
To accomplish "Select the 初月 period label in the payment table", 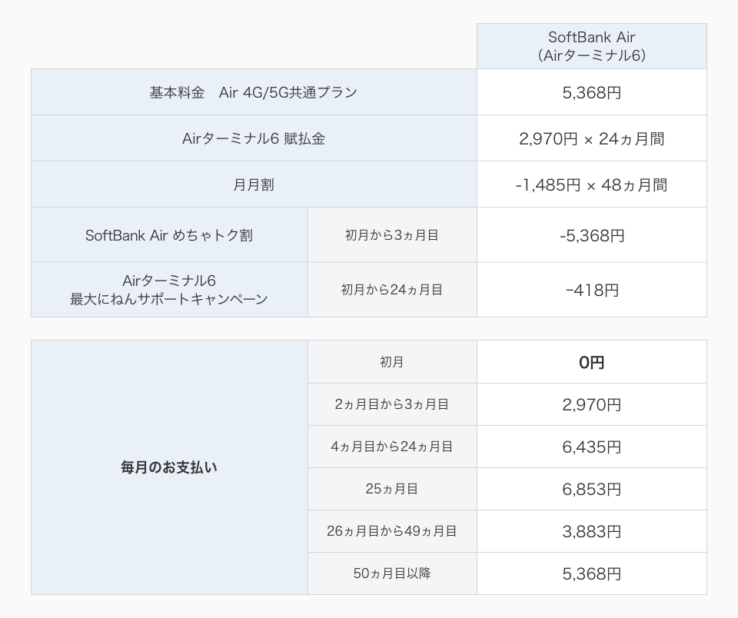I will tap(392, 362).
